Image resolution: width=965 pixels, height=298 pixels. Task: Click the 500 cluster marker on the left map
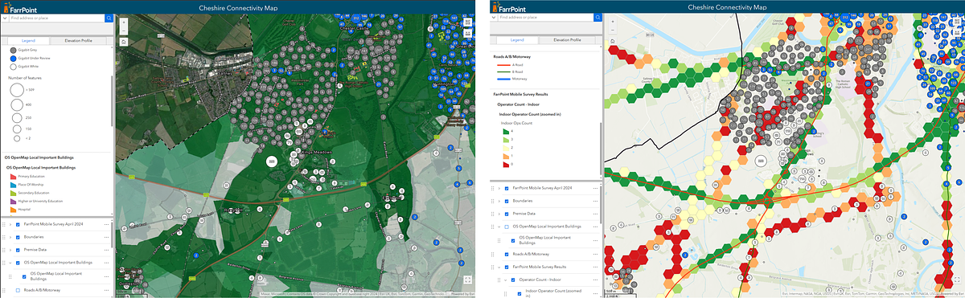click(x=271, y=161)
